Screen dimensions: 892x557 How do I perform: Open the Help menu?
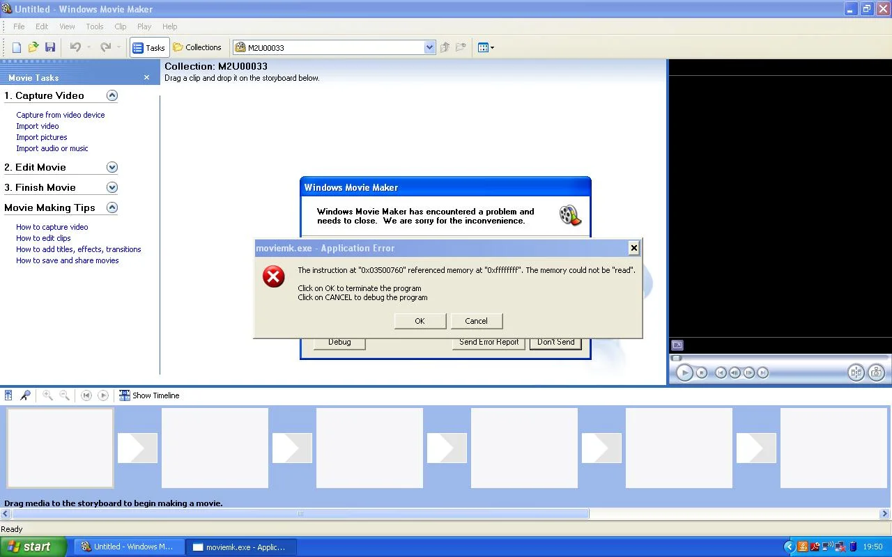coord(170,26)
